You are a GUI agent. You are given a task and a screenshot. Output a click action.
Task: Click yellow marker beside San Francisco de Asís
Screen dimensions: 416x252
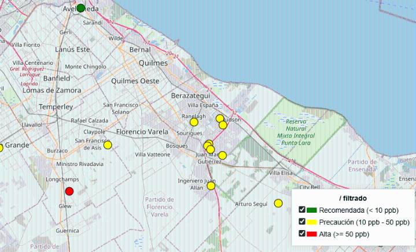[x=108, y=144]
